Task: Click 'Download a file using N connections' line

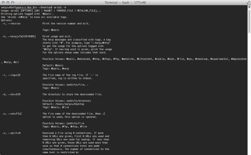Action: 73,133
